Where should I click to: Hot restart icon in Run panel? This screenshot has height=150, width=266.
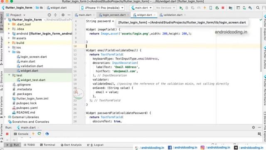[39, 134]
